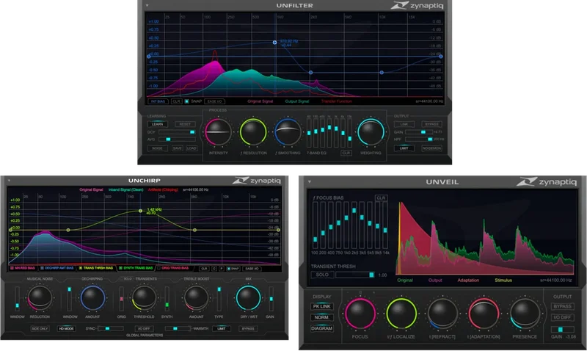The width and height of the screenshot is (587, 351).
Task: Click the Dry/Wet mix knob in UNCHIRP
Action: tap(248, 298)
